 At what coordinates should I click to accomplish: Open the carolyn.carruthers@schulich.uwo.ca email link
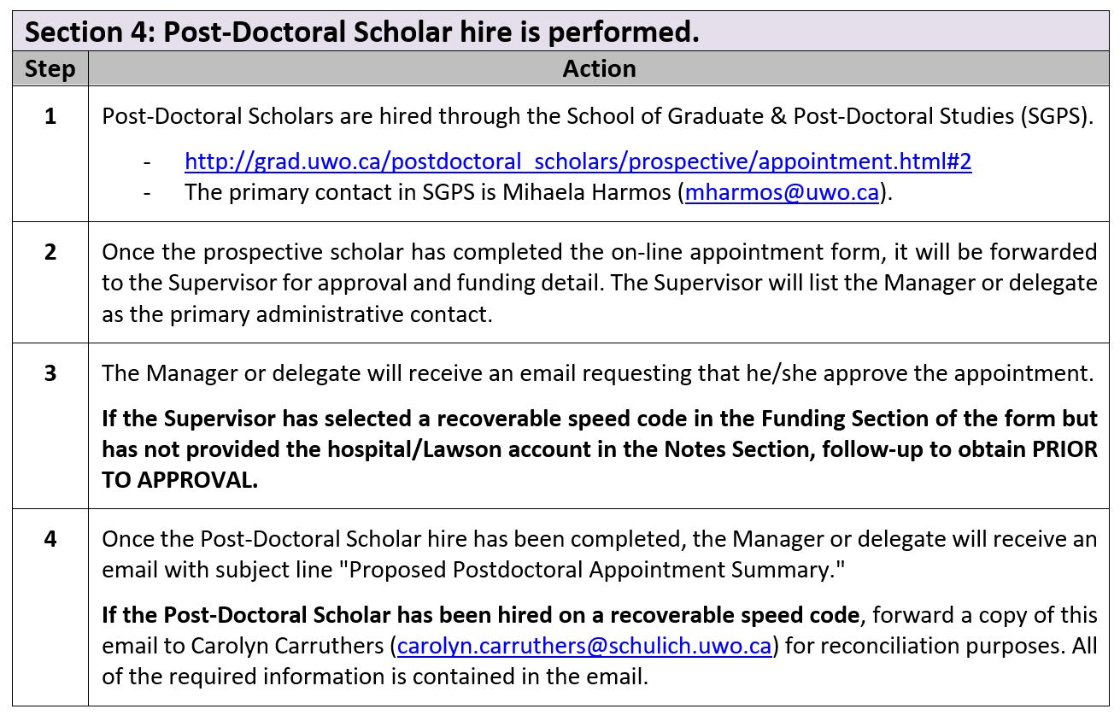pos(585,645)
